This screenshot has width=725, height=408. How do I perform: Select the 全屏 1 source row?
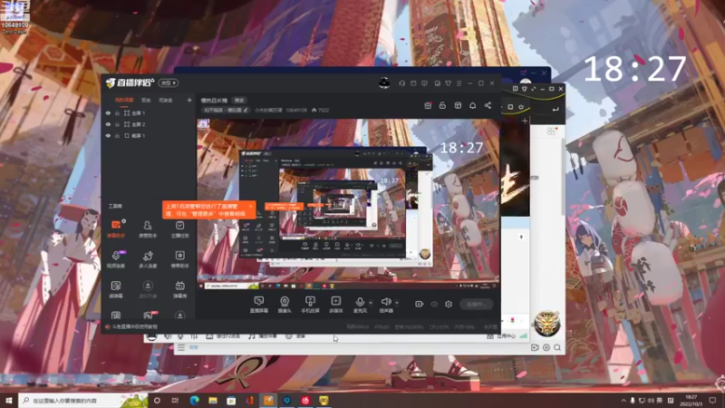[x=149, y=112]
